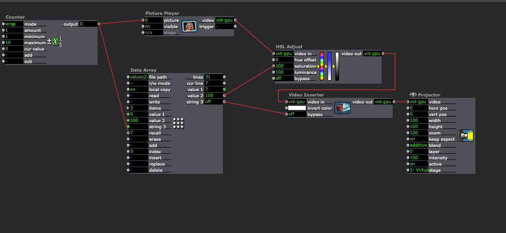Click the Counter maximum value field

click(14, 42)
